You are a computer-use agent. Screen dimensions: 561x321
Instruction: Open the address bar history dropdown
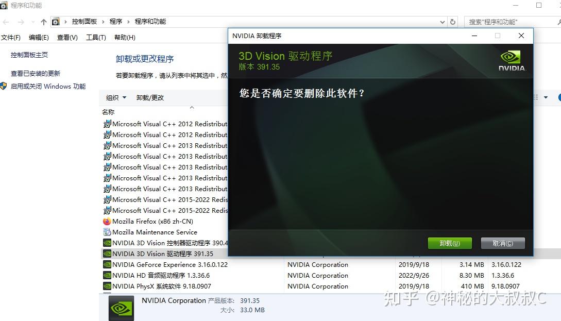coord(441,21)
